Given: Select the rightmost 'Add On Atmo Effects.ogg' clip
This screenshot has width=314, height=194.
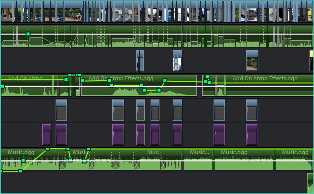Looking at the screenshot, I should pos(269,86).
